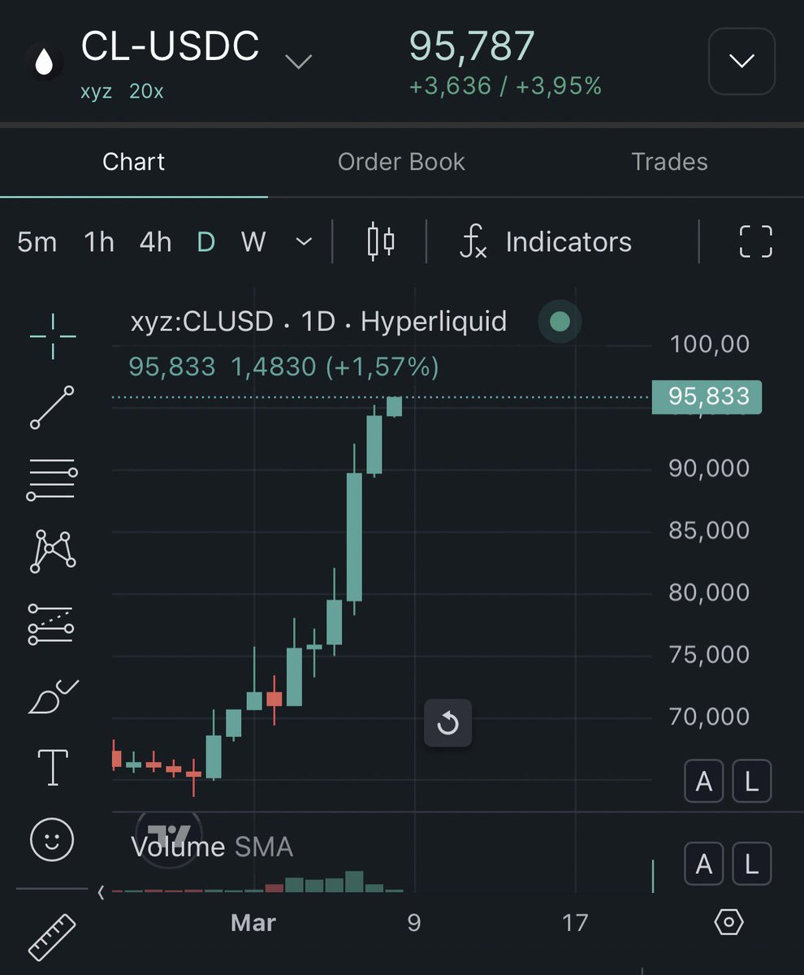This screenshot has width=804, height=975.
Task: Click the Mar date axis label
Action: click(253, 923)
